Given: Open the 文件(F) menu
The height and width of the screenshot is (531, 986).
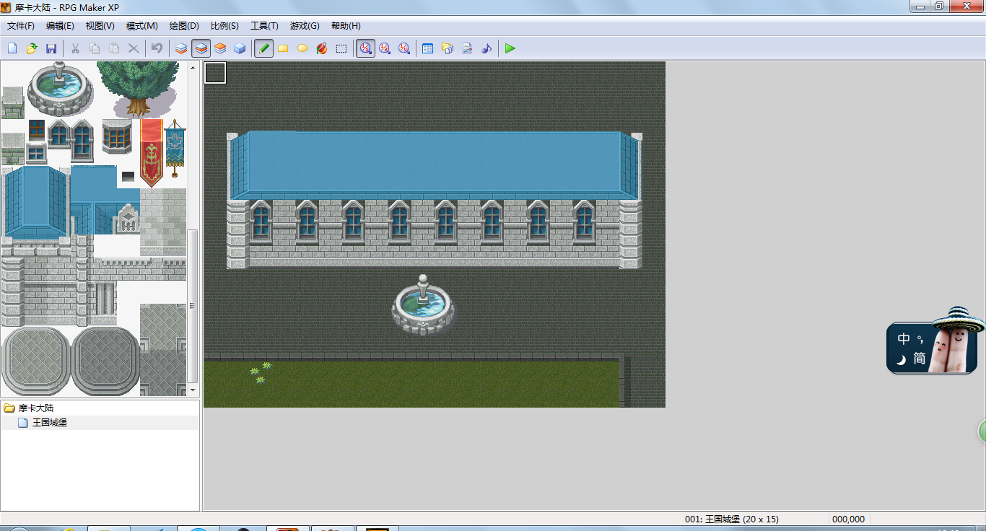Looking at the screenshot, I should tap(21, 26).
